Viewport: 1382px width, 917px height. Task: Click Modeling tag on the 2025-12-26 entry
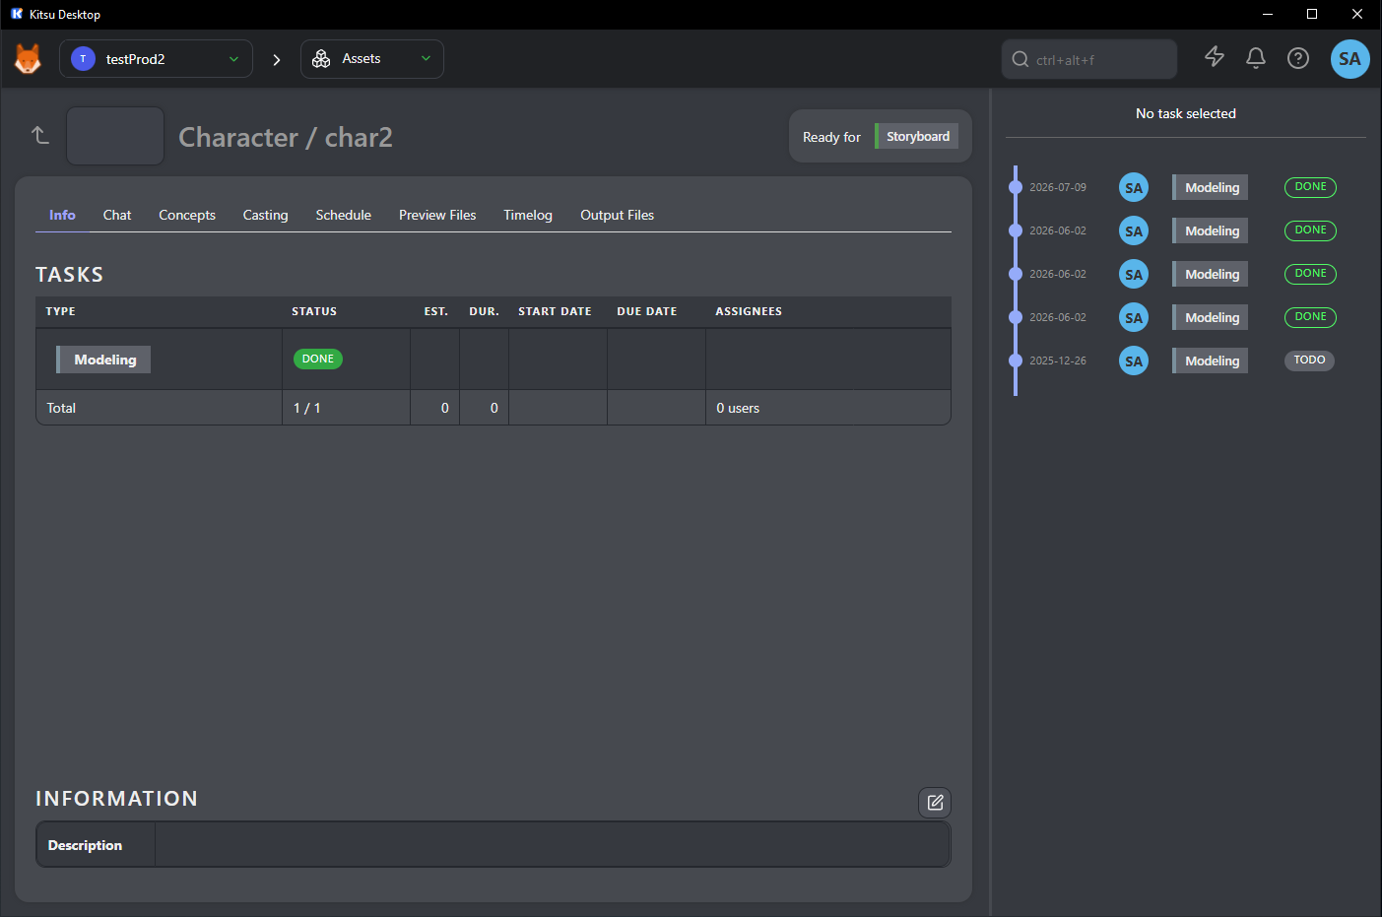click(1211, 360)
